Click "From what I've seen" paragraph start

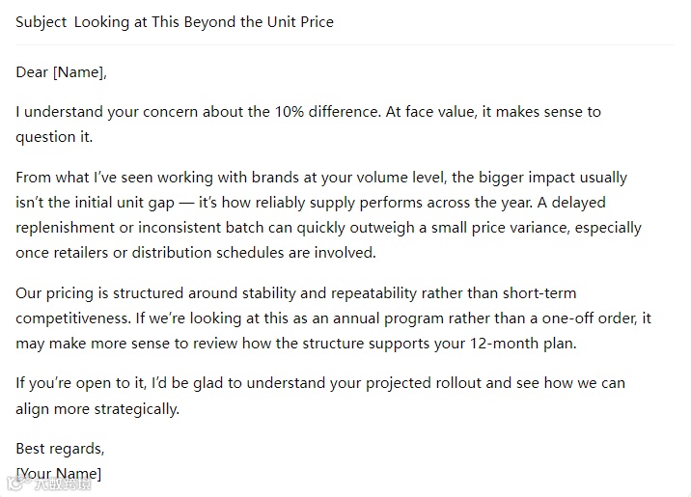pos(87,178)
